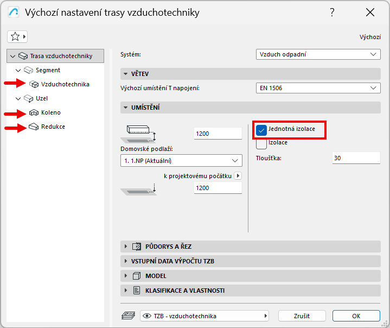
Task: Open the TZB - vzduchotechnika layer flyout arrow
Action: [x=265, y=316]
